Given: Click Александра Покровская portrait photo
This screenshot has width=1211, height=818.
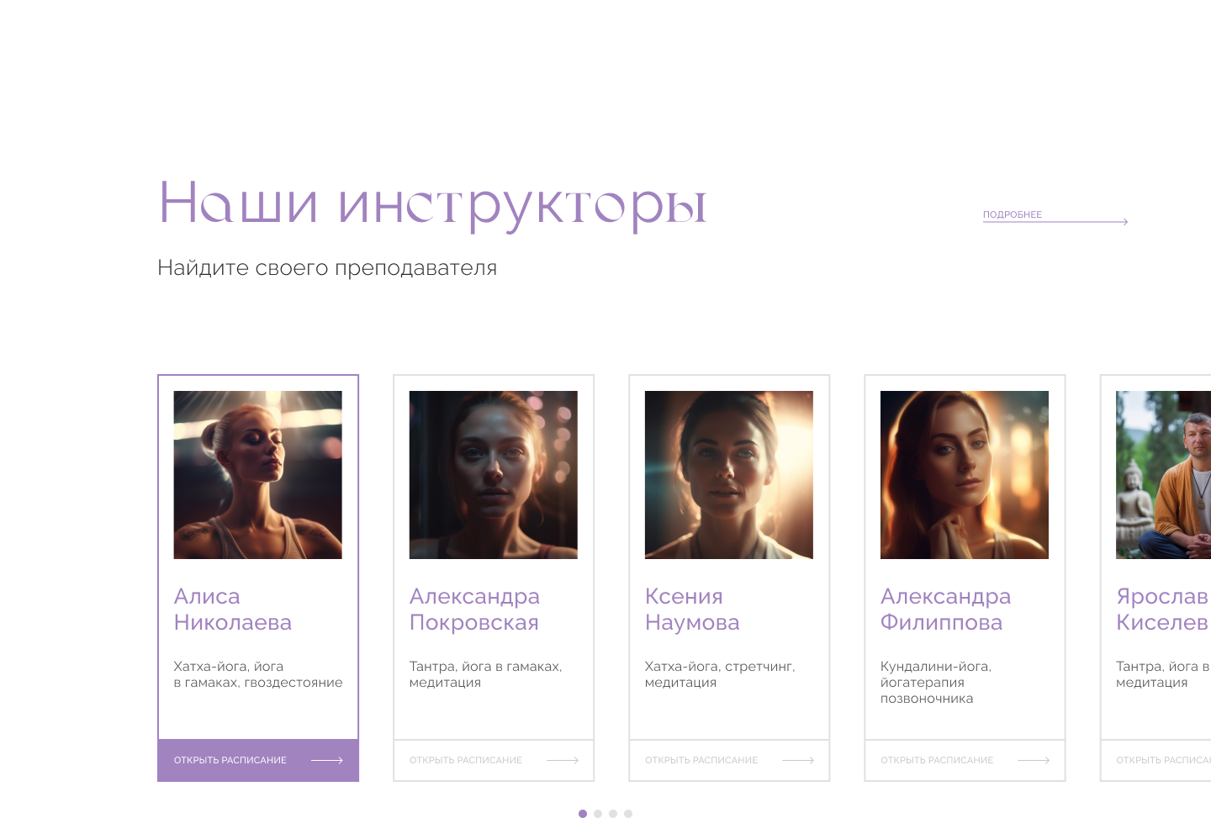Looking at the screenshot, I should click(494, 475).
